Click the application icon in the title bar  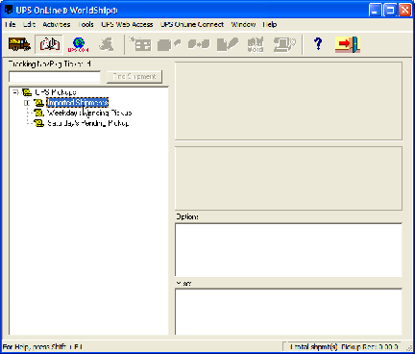[9, 10]
